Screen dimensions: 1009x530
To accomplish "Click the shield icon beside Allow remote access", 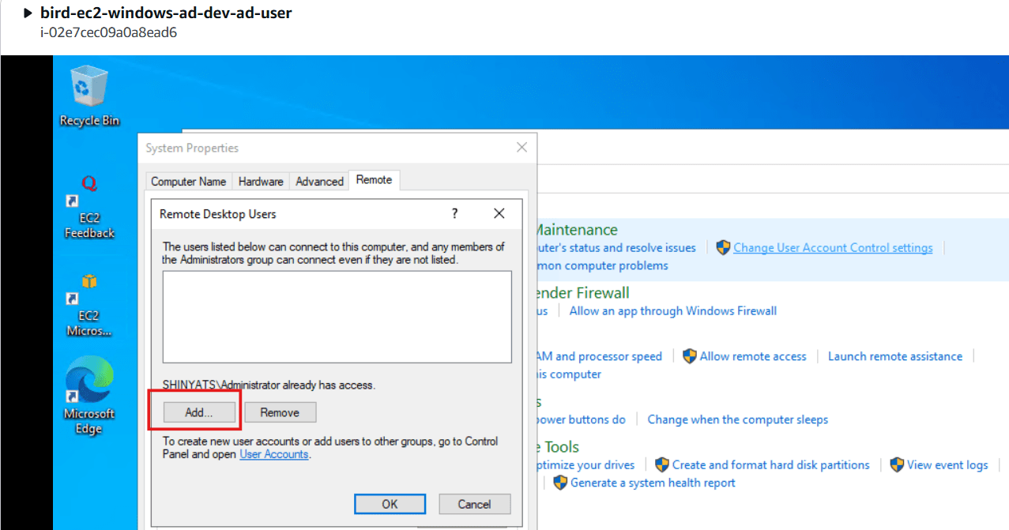I will [x=690, y=356].
